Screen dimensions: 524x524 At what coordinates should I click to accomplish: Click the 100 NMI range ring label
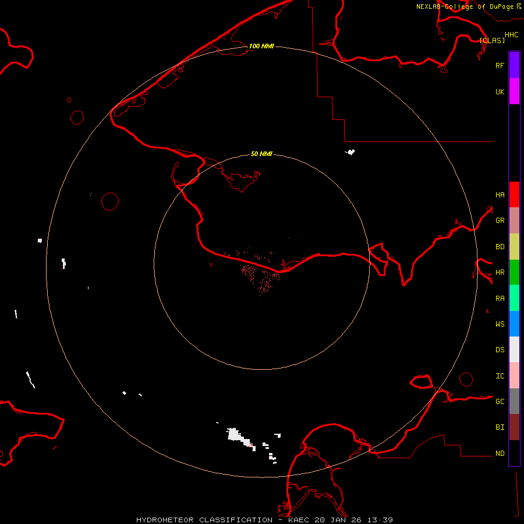click(261, 46)
